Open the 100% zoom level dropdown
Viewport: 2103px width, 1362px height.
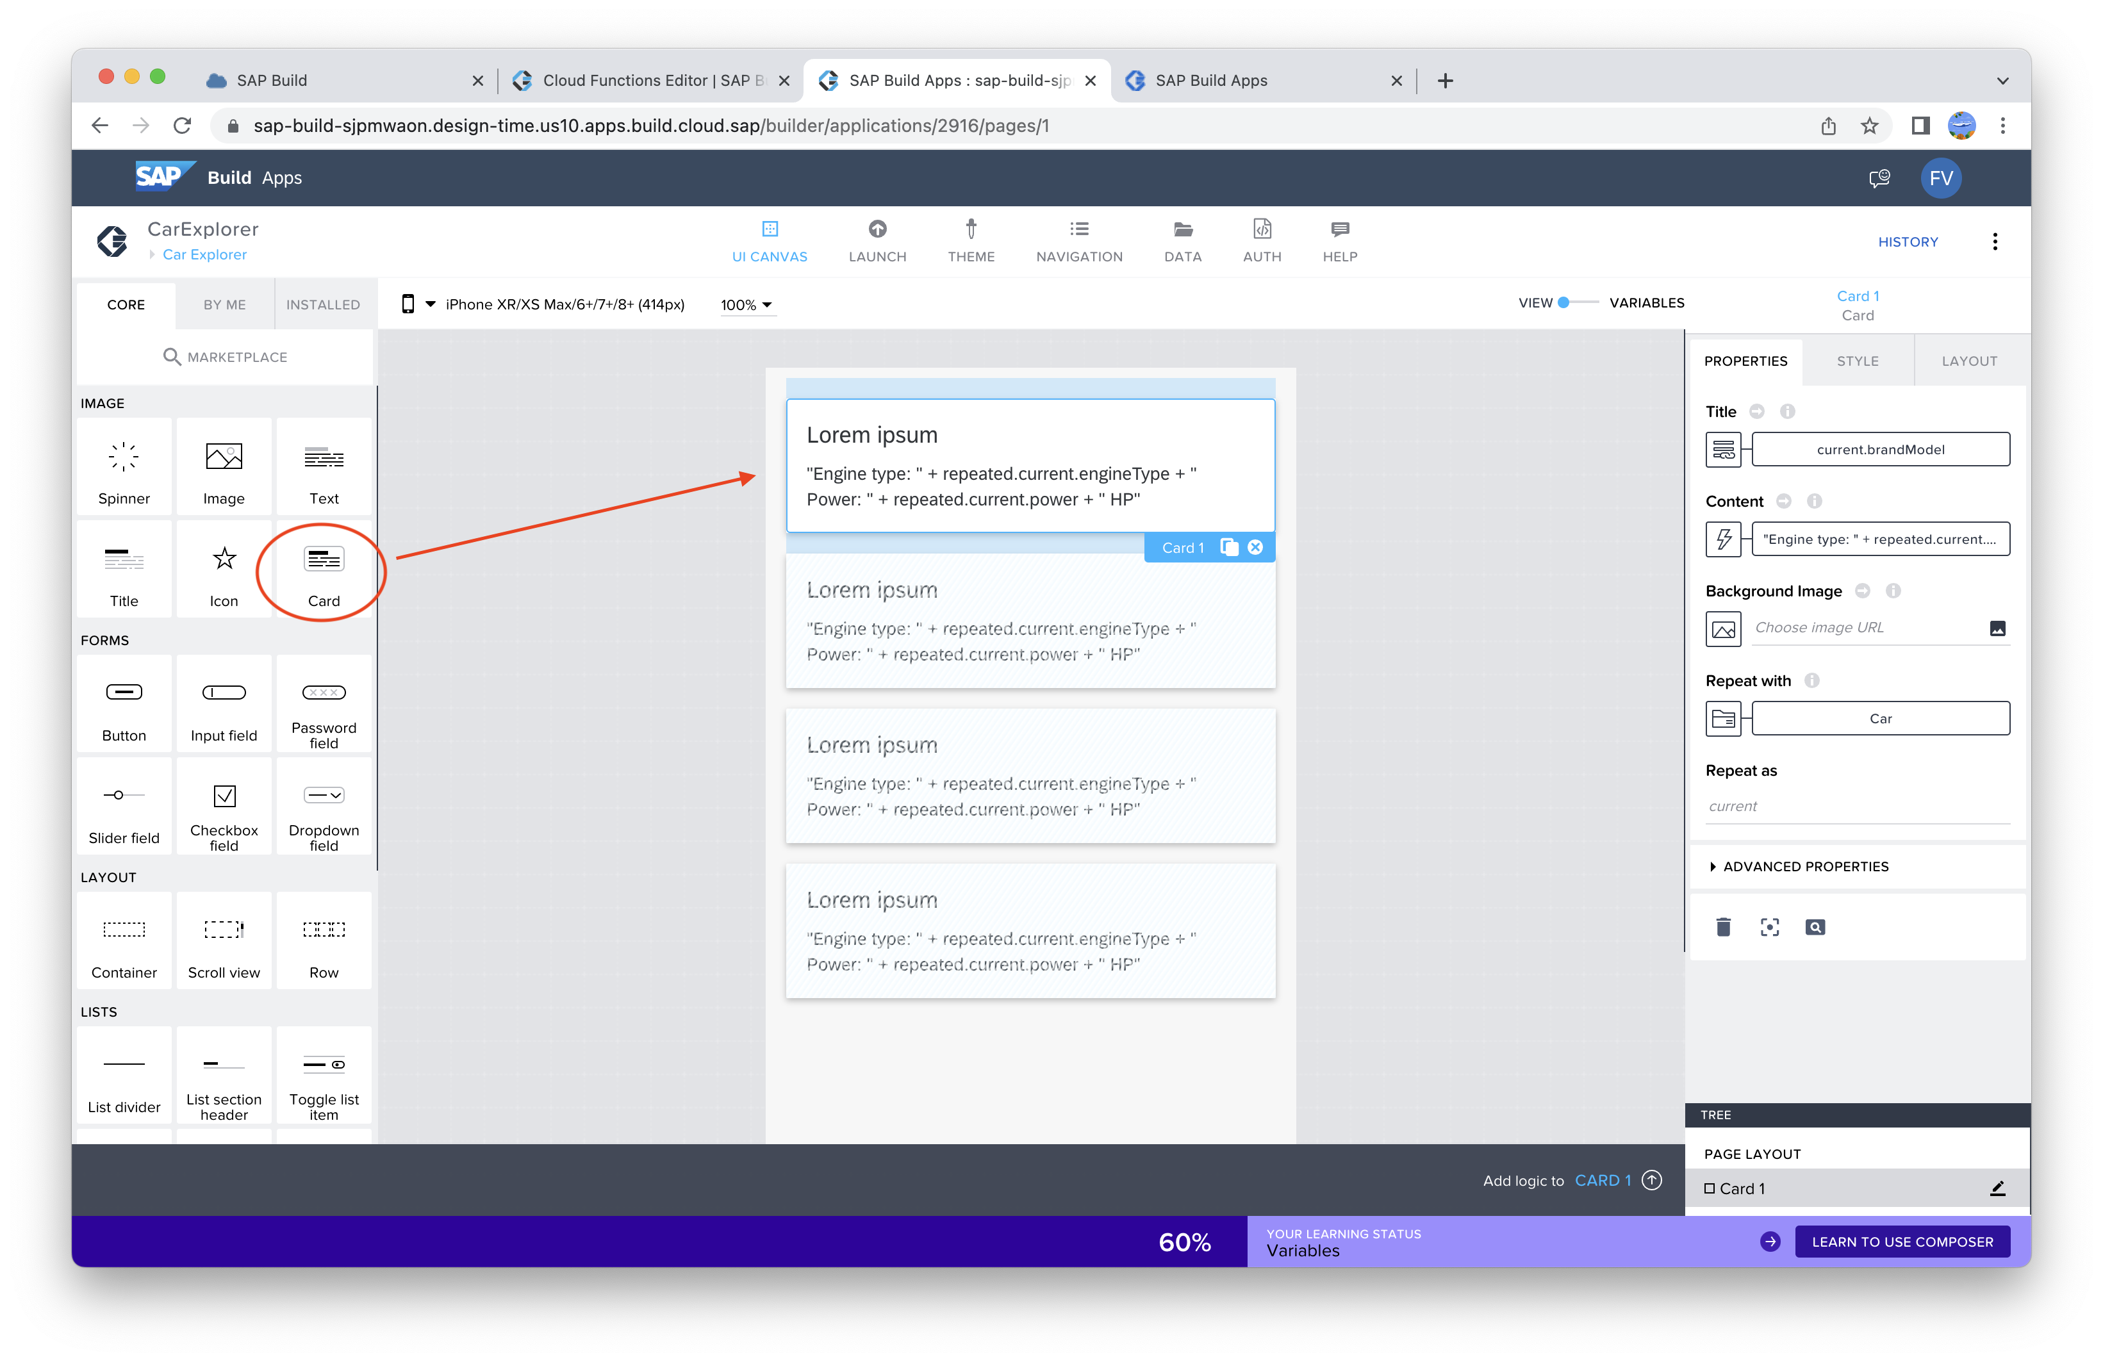point(746,305)
